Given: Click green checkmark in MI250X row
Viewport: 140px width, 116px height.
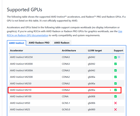Looking at the screenshot, I should point(115,77).
